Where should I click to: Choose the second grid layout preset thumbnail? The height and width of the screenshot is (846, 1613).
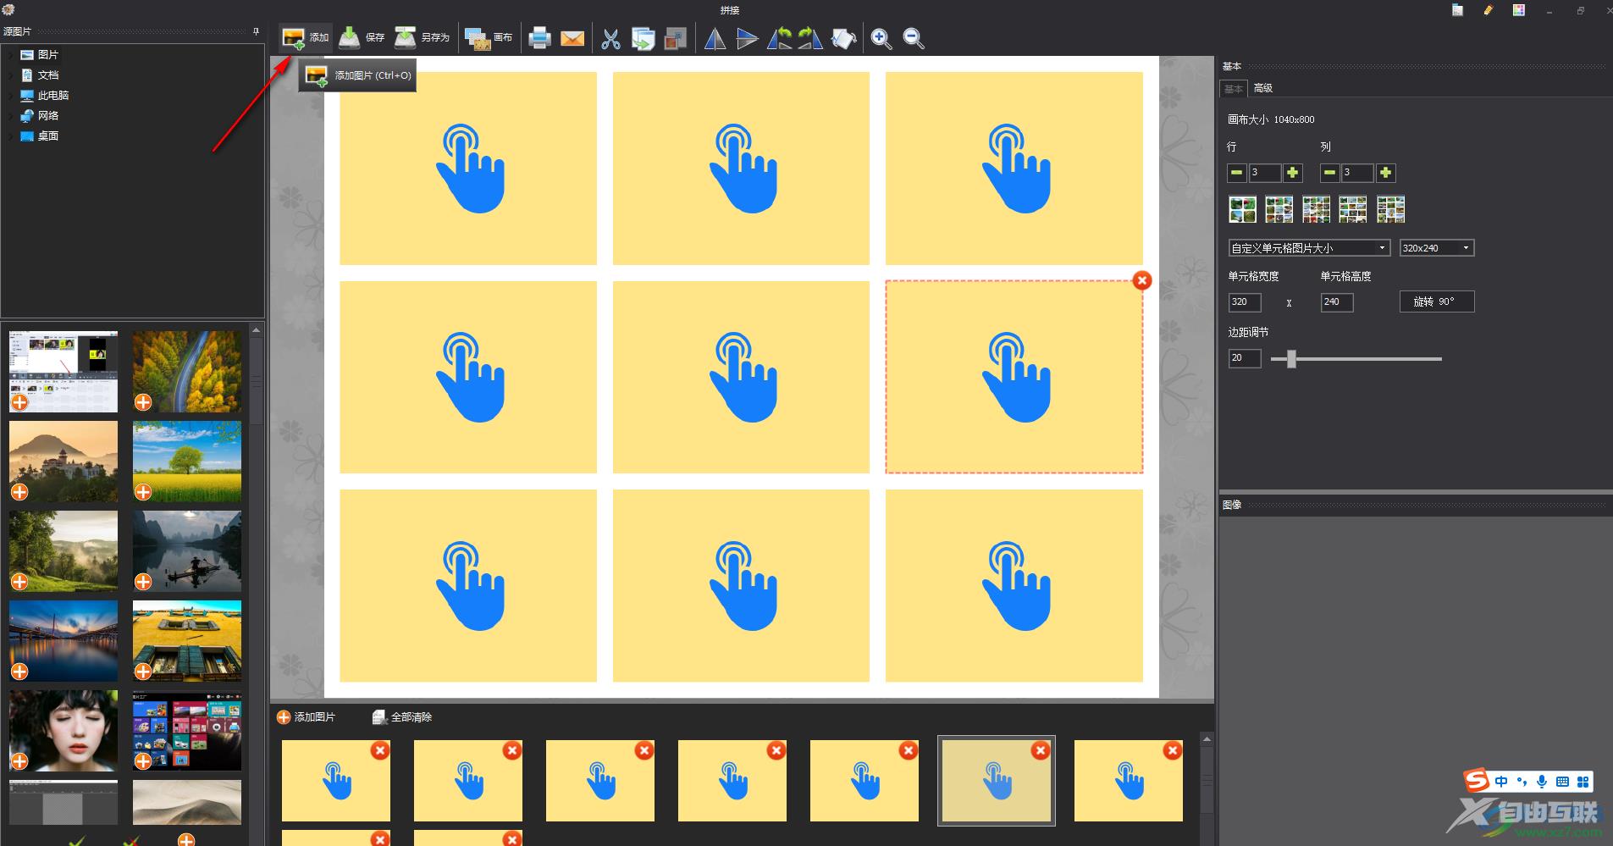[x=1279, y=209]
